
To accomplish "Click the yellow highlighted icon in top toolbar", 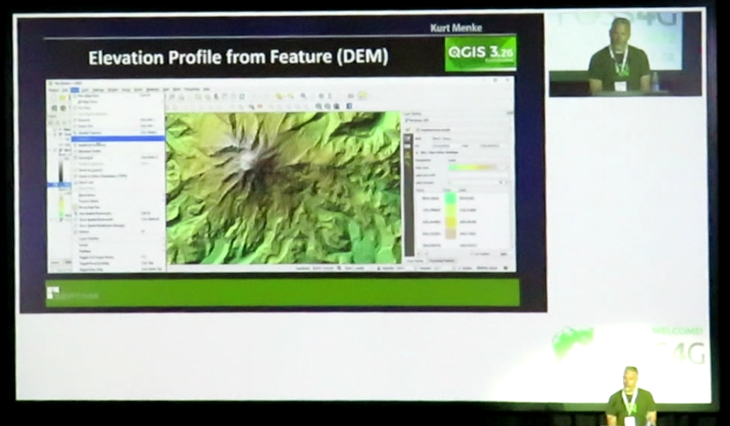I will 363,96.
